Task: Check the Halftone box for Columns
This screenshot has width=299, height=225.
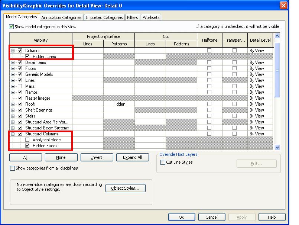Action: pyautogui.click(x=209, y=51)
